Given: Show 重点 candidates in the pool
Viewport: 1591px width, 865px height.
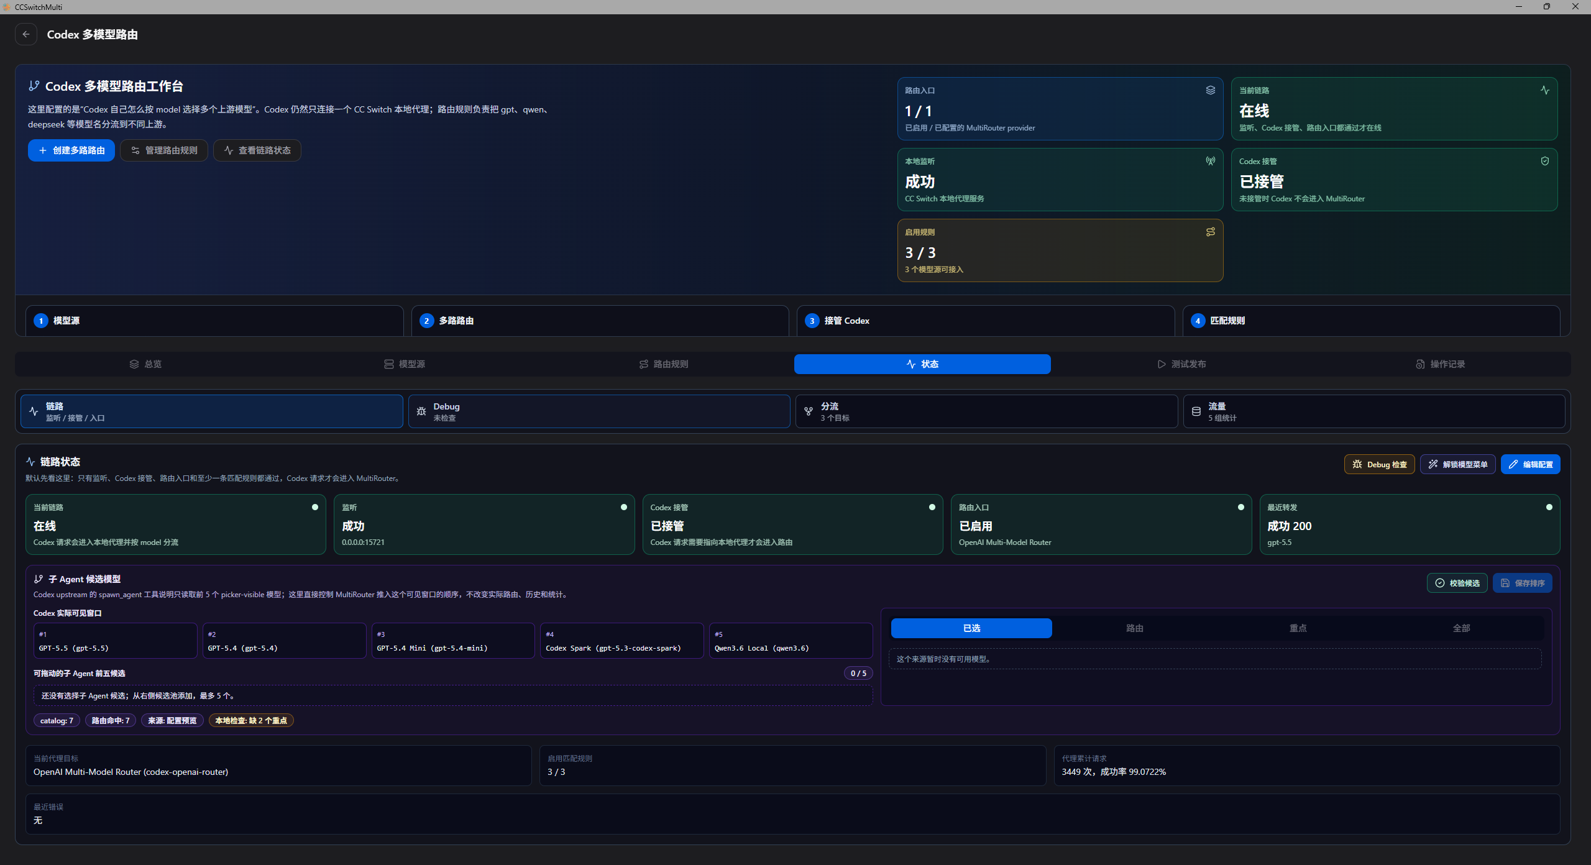Looking at the screenshot, I should [1298, 628].
